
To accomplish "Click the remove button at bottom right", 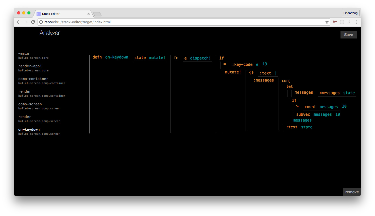I will click(352, 192).
